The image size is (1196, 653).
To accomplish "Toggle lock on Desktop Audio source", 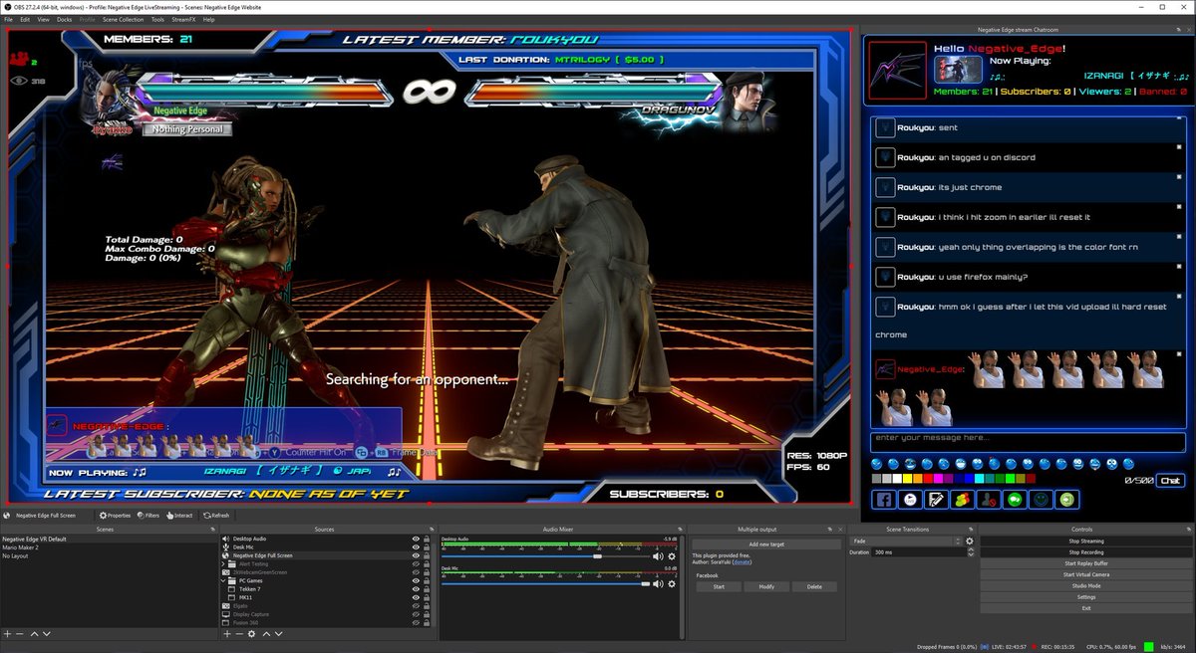I will (x=427, y=539).
